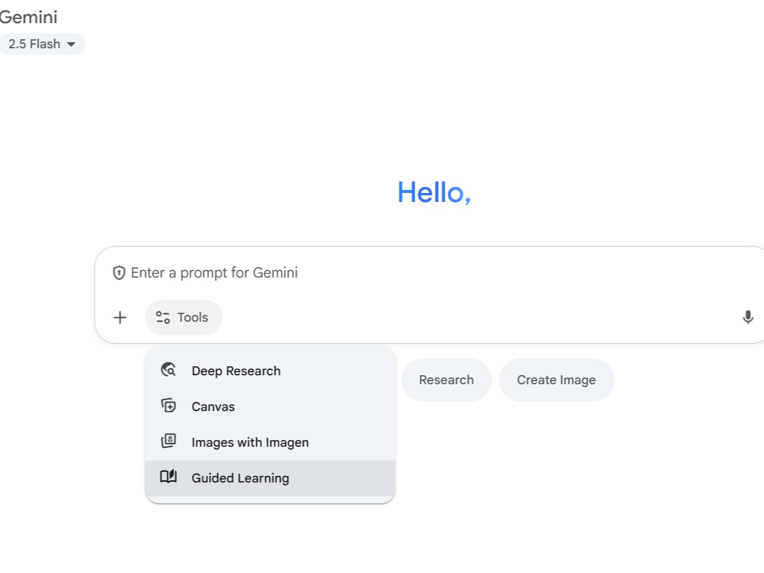Click the Guided Learning book icon
This screenshot has height=573, width=764.
pos(168,477)
